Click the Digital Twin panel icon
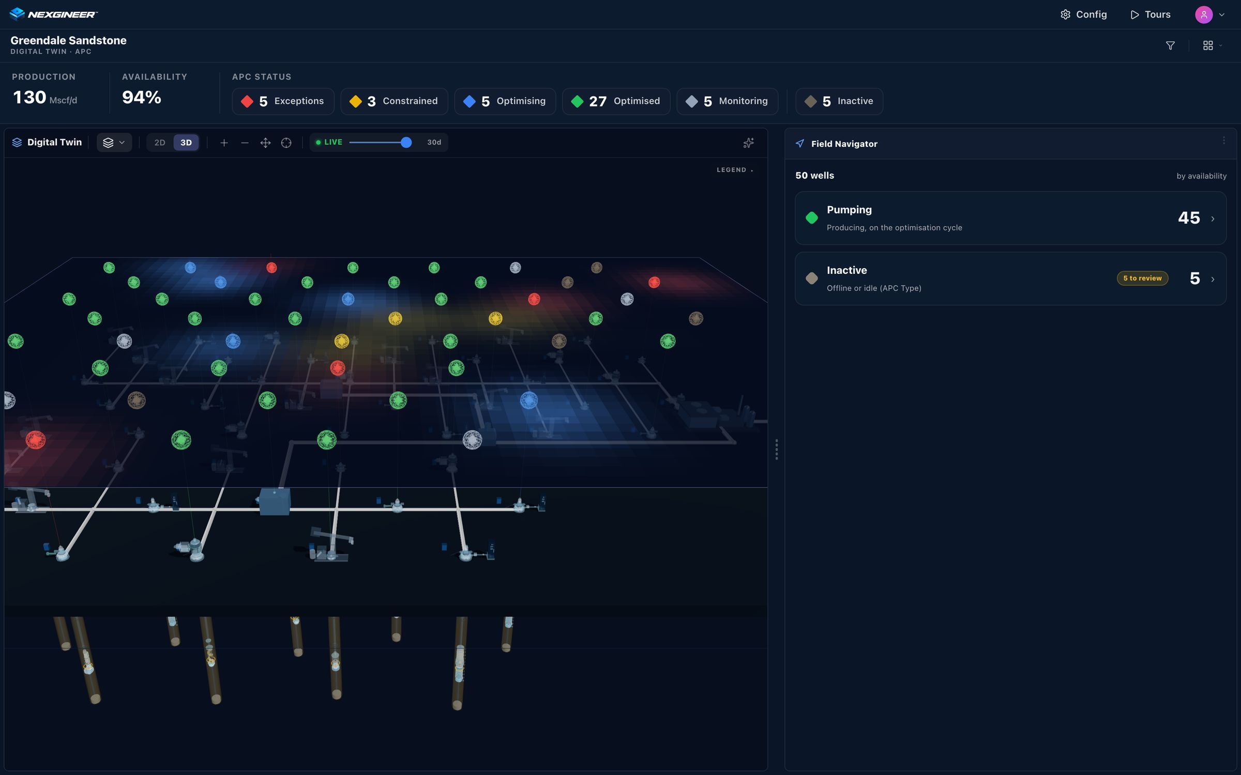1241x775 pixels. click(x=17, y=143)
